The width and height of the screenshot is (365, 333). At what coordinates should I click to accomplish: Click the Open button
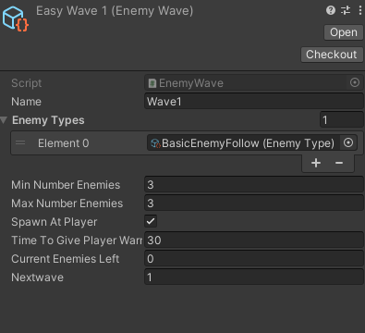(344, 32)
